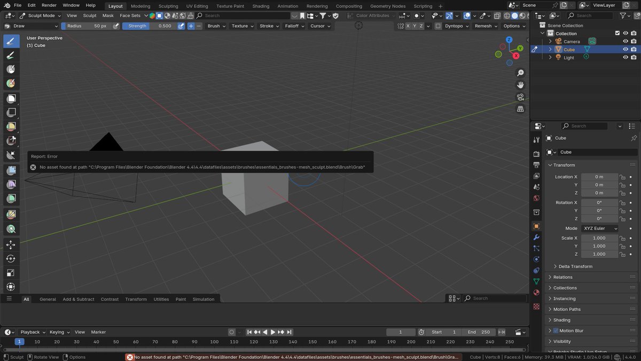
Task: Pin the Cube properties panel
Action: click(634, 138)
